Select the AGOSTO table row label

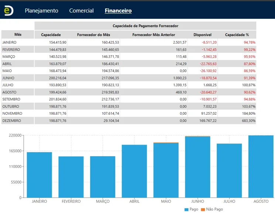[9, 92]
